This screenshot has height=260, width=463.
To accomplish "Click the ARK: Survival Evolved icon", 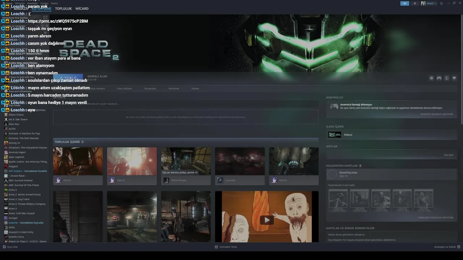I will click(6, 181).
